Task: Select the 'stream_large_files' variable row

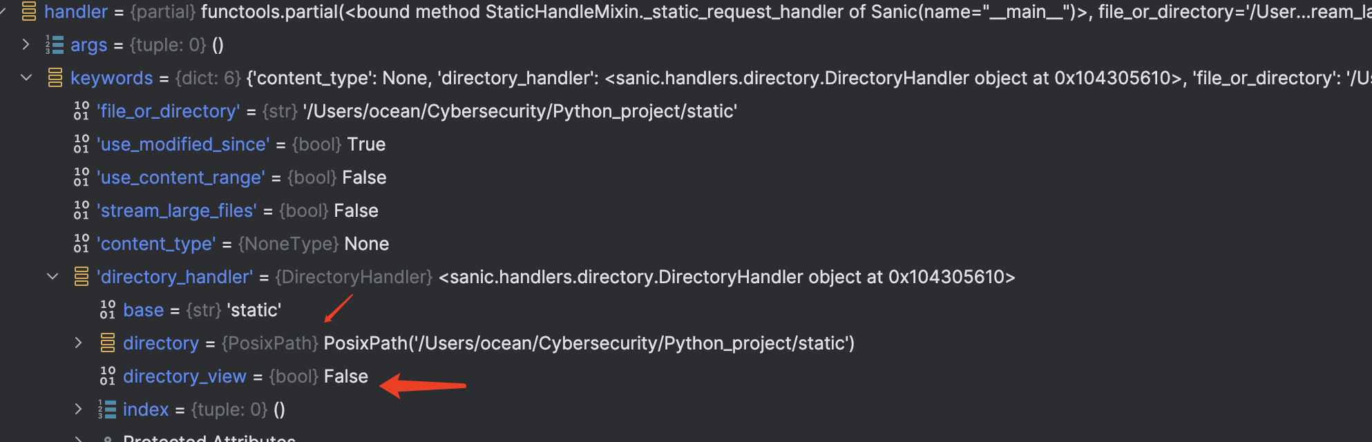Action: coord(226,211)
